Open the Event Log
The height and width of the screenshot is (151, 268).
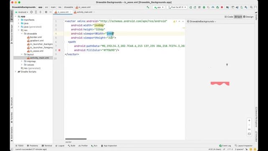[x=225, y=146]
